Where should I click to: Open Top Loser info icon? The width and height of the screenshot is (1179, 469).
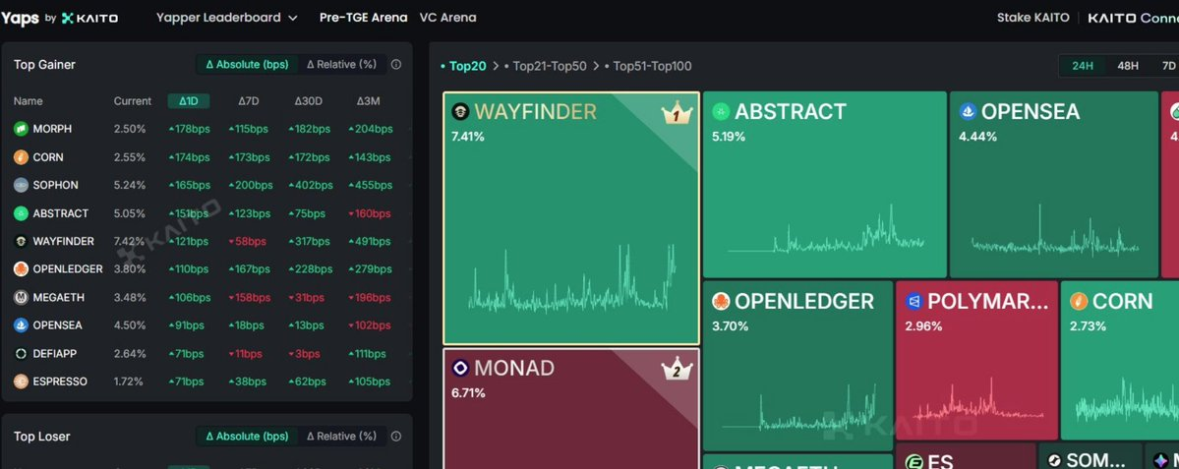tap(396, 436)
